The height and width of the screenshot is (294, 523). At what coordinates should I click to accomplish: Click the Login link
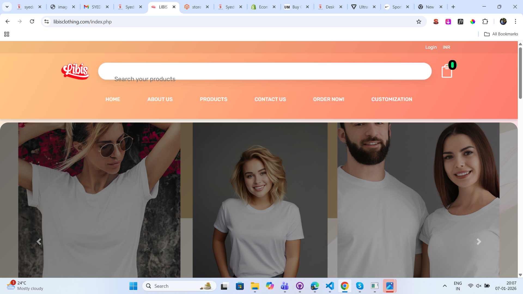431,47
